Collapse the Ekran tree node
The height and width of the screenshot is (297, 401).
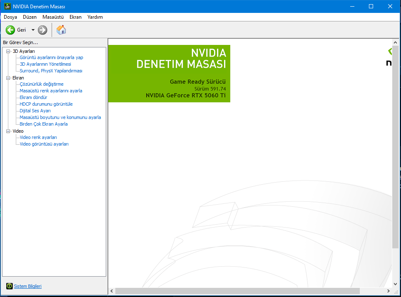(8, 78)
